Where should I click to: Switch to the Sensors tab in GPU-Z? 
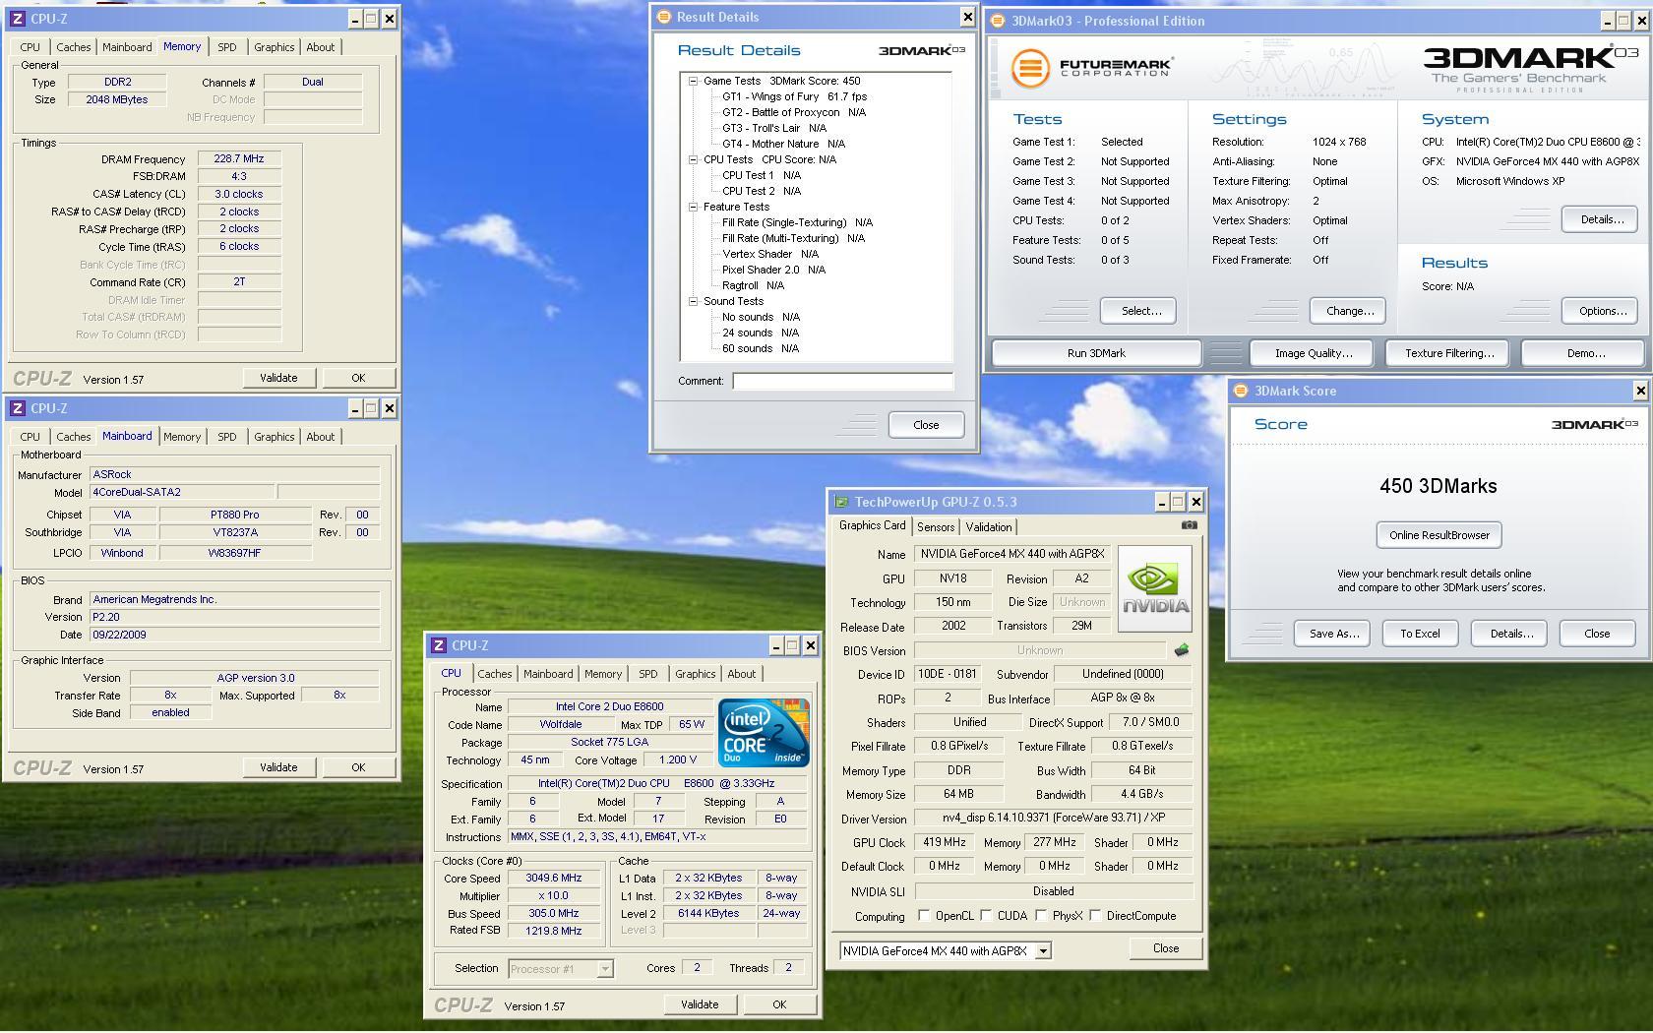(936, 527)
